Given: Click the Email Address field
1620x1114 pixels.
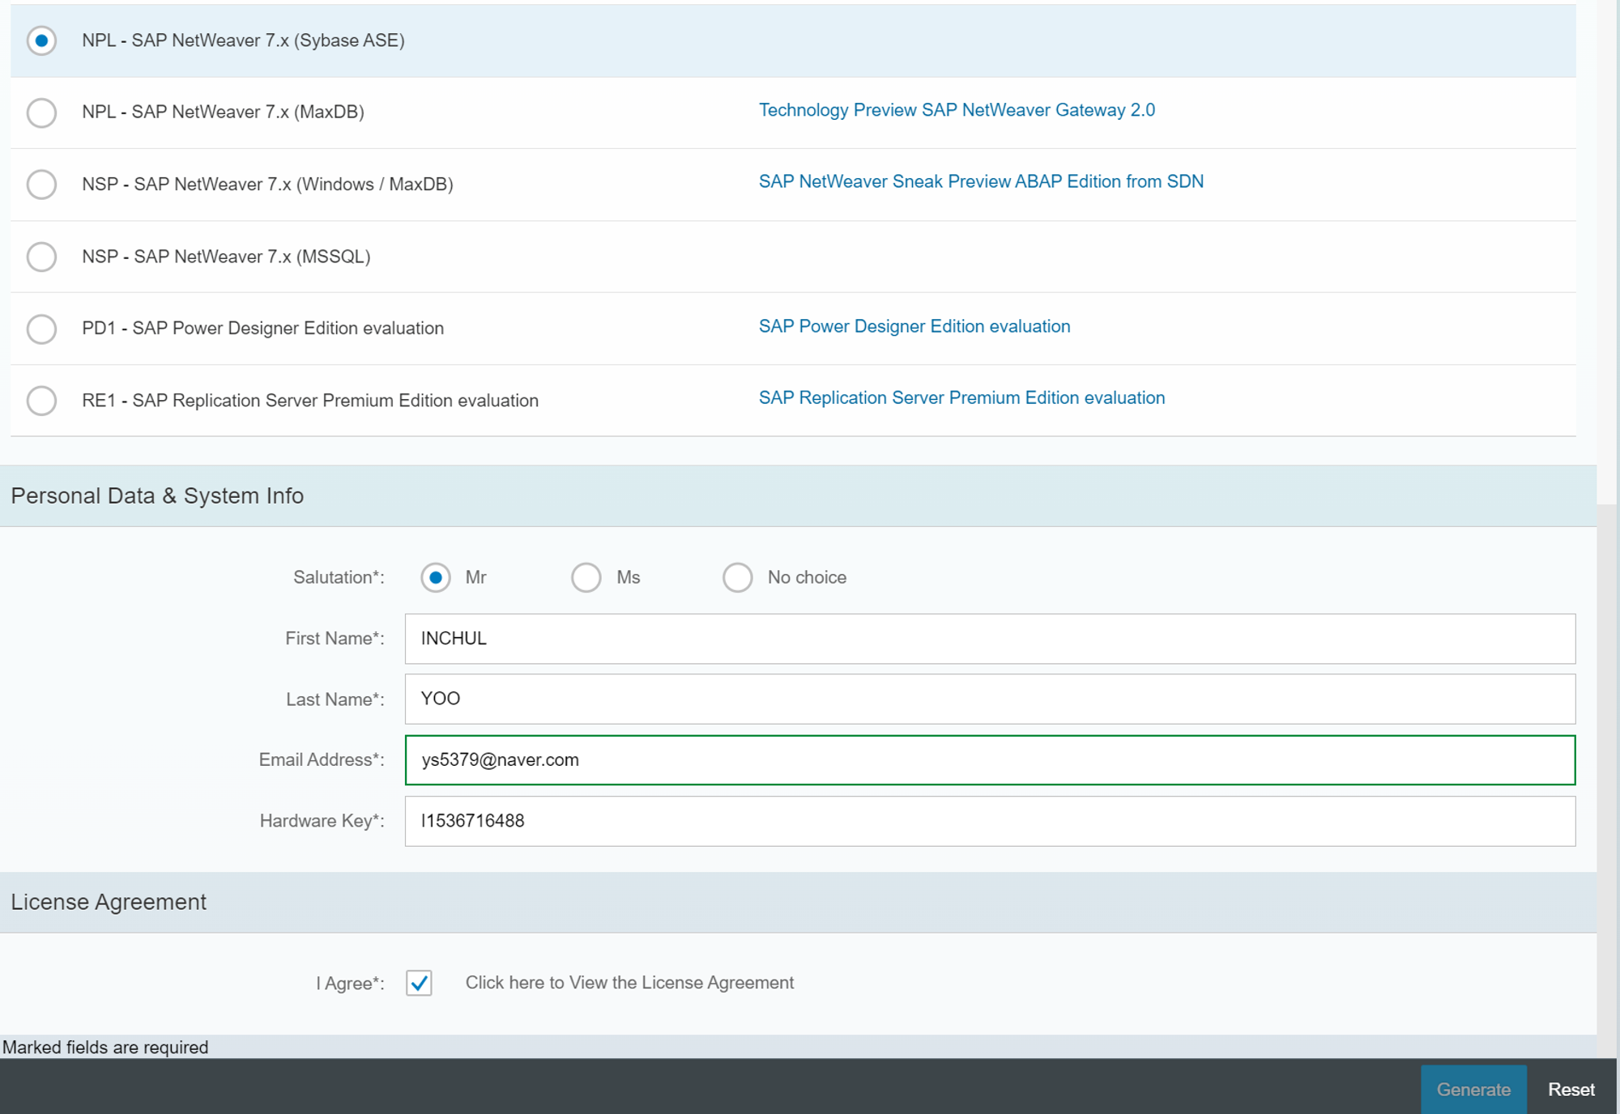Looking at the screenshot, I should 989,760.
